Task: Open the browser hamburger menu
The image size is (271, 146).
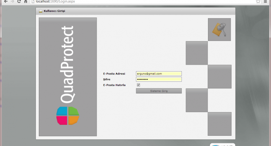Action: coord(266,1)
